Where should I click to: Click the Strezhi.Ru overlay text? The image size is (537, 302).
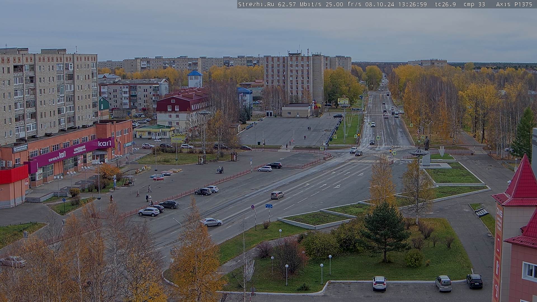pyautogui.click(x=256, y=4)
